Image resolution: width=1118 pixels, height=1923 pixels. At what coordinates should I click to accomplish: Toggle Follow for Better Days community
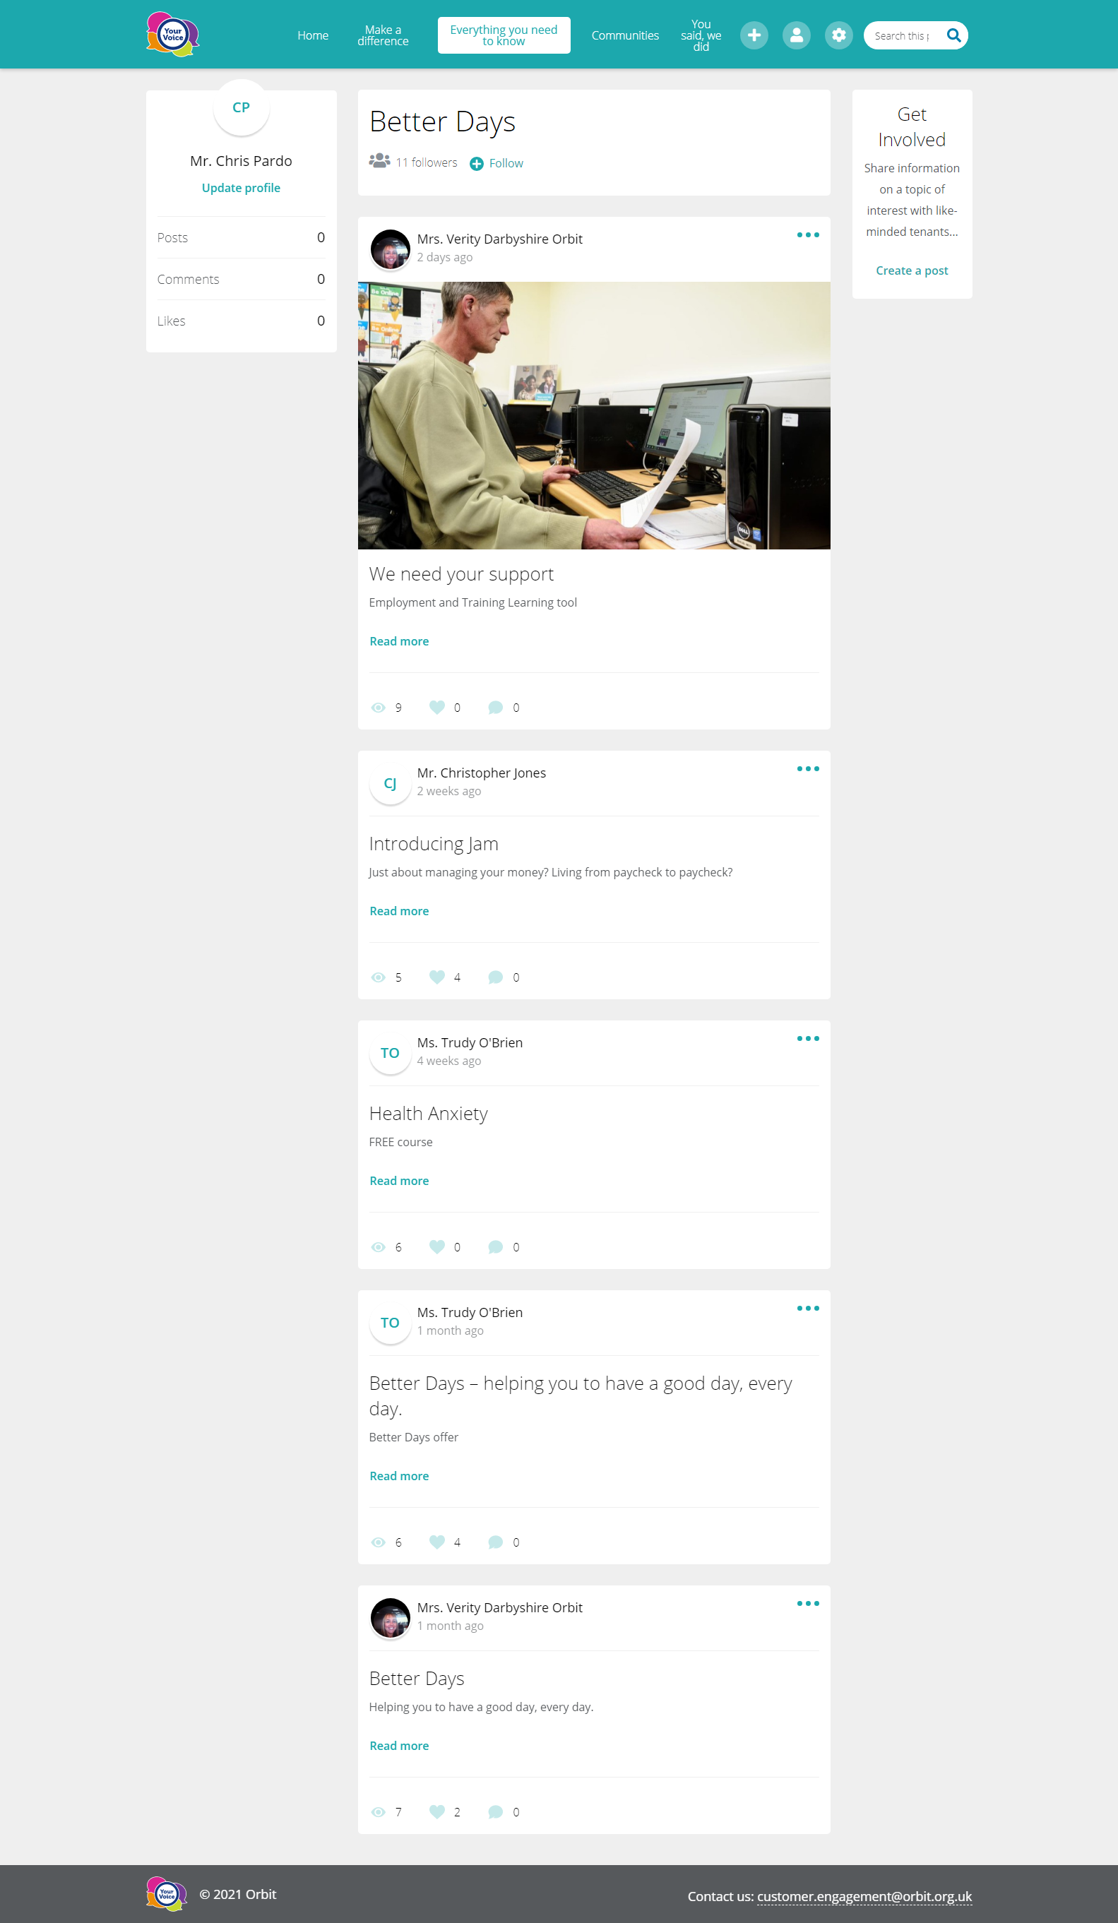coord(496,163)
